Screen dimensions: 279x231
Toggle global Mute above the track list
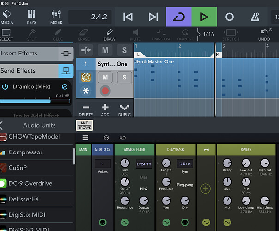point(105,50)
